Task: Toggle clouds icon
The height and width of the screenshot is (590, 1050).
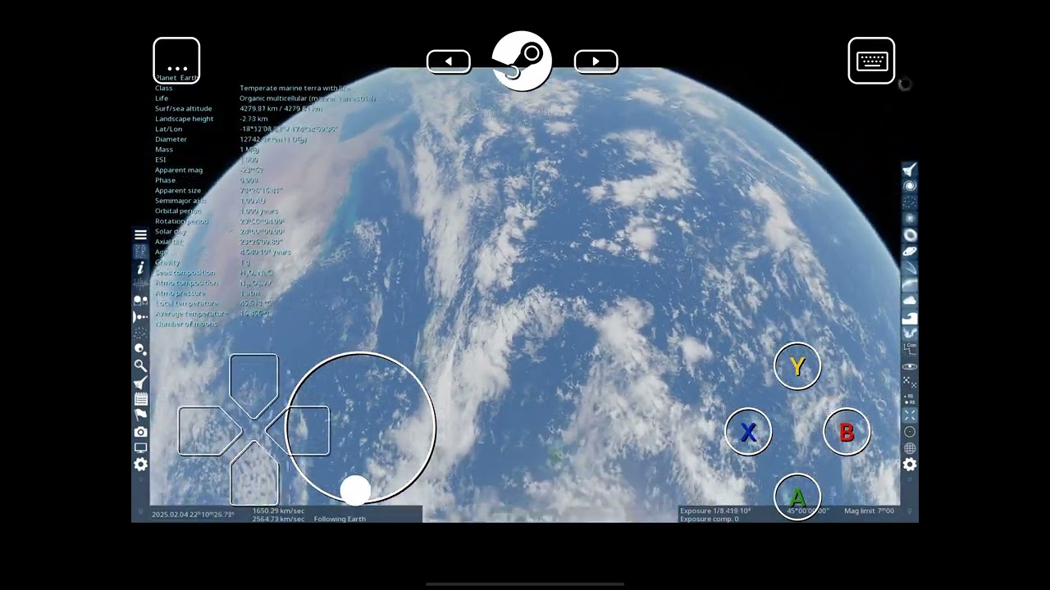Action: (910, 301)
